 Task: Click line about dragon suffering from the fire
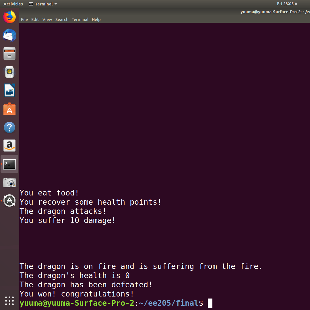(141, 266)
